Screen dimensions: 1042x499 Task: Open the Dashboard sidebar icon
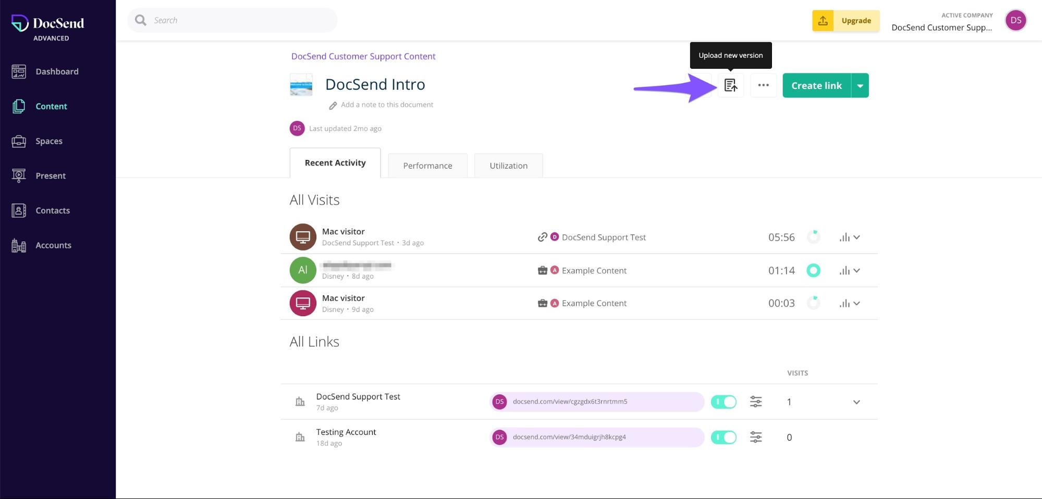click(19, 71)
